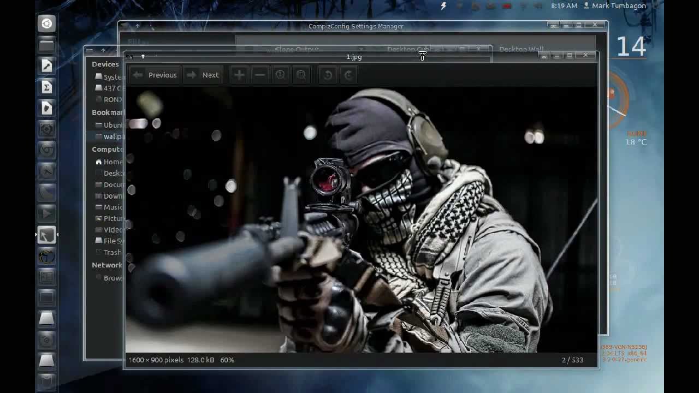Open Desktop folder in sidebar
This screenshot has width=699, height=393.
point(109,173)
